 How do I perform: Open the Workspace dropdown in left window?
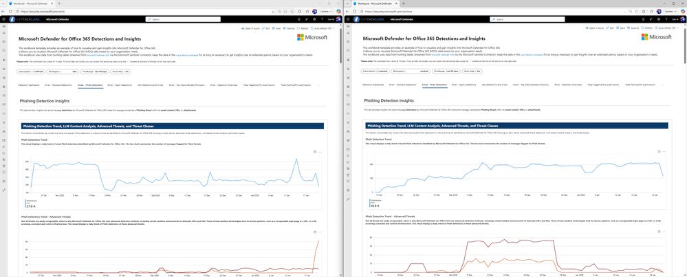(62, 71)
